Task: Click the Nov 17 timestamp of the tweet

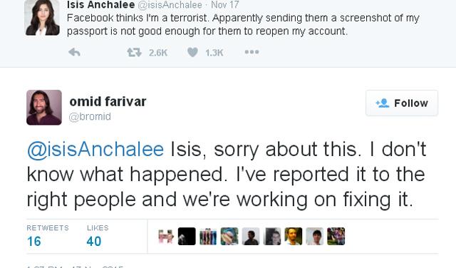Action: pos(225,5)
